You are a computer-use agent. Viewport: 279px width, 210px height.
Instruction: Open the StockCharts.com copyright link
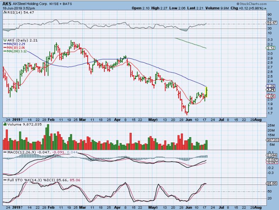pos(251,4)
